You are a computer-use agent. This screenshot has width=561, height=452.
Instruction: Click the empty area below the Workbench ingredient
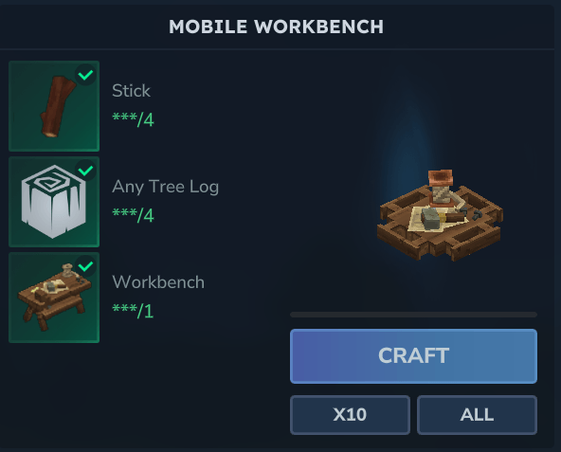click(139, 393)
